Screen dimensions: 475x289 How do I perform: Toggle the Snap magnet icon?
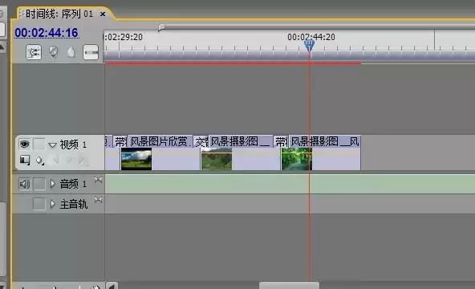click(x=34, y=52)
